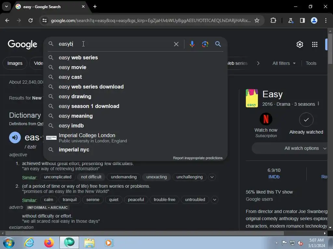
Task: Click the vertical page scrollbar thumb
Action: 330,49
